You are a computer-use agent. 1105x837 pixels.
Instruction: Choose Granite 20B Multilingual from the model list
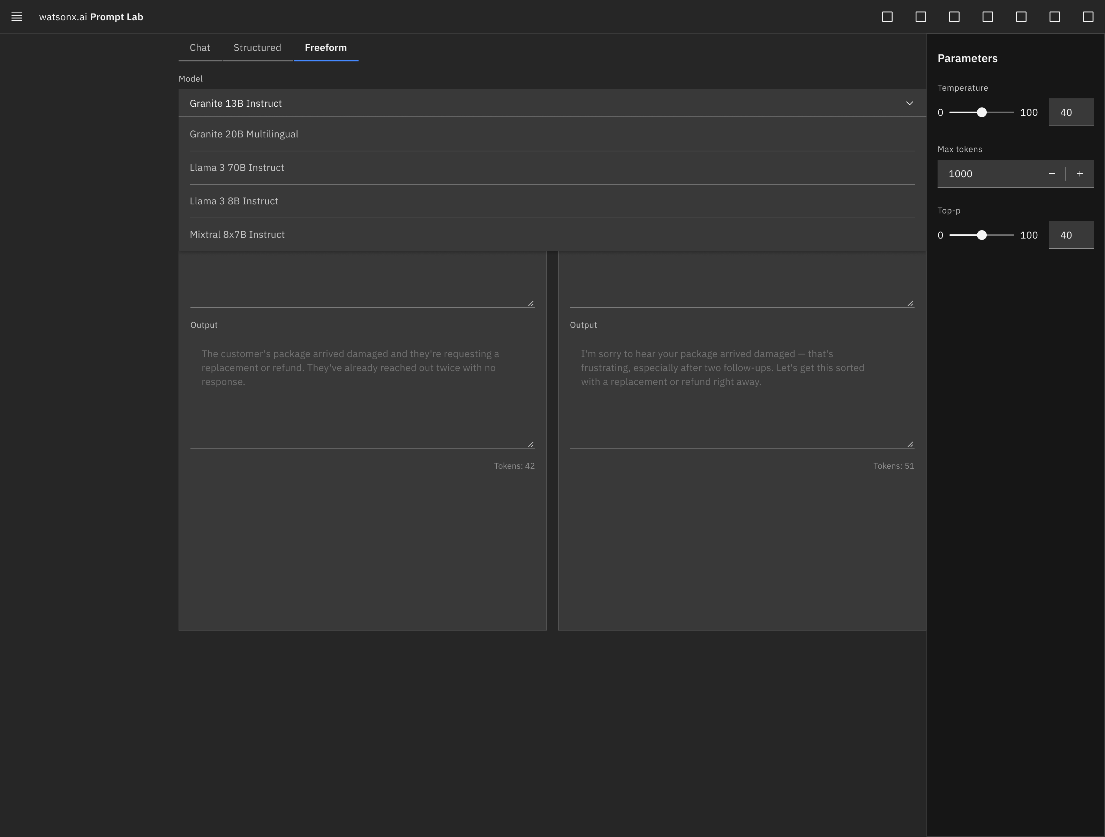552,134
